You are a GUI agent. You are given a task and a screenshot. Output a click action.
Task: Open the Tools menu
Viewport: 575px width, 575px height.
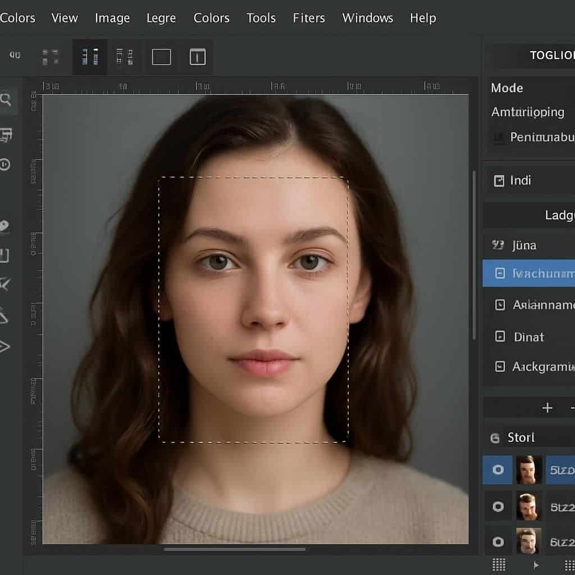[x=261, y=18]
